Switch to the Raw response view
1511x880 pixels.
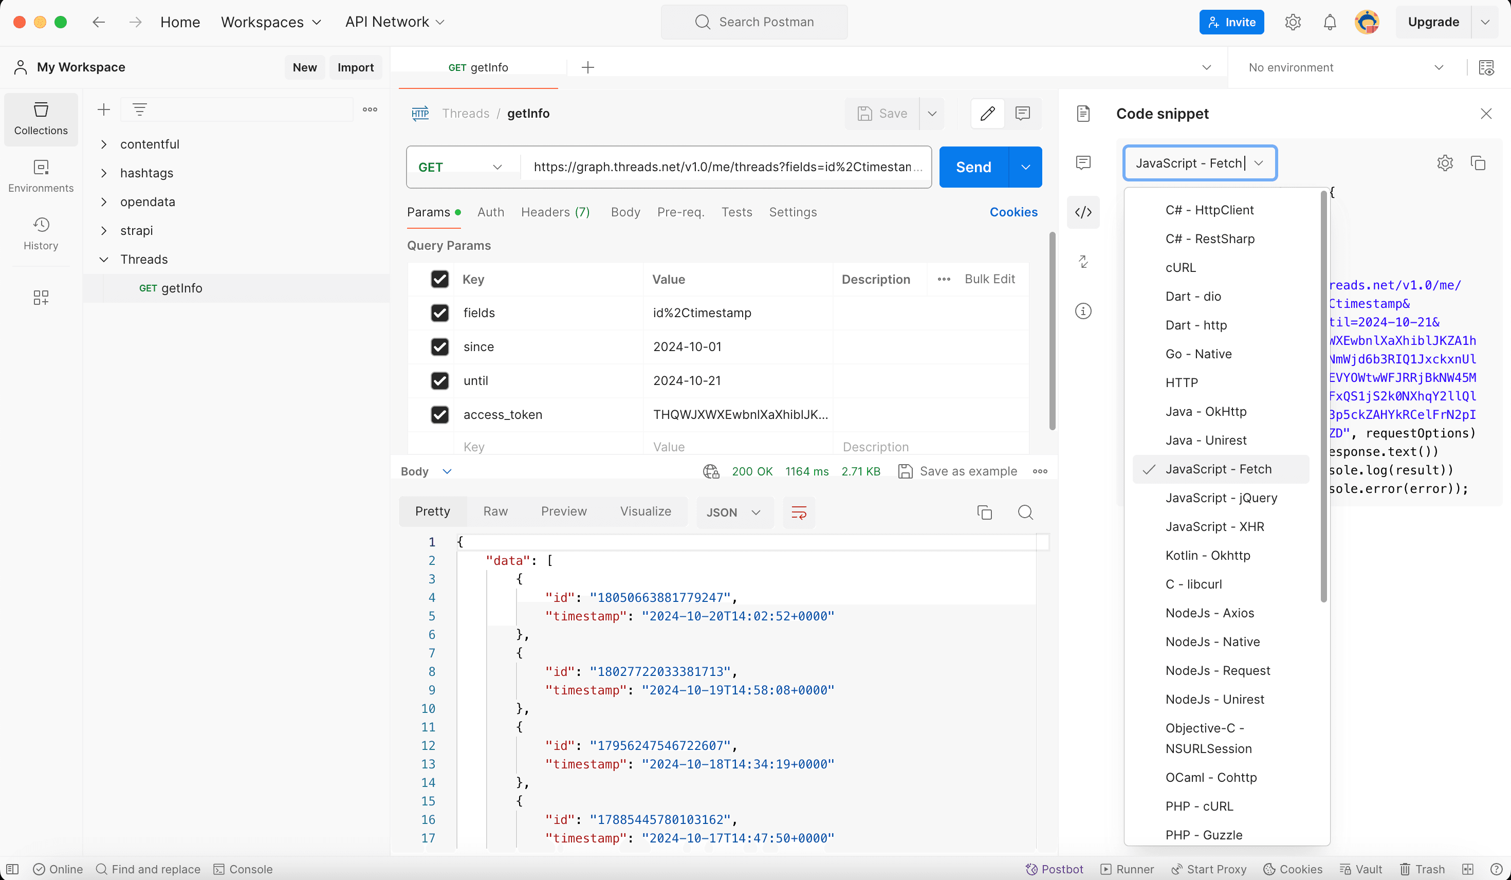pos(494,511)
